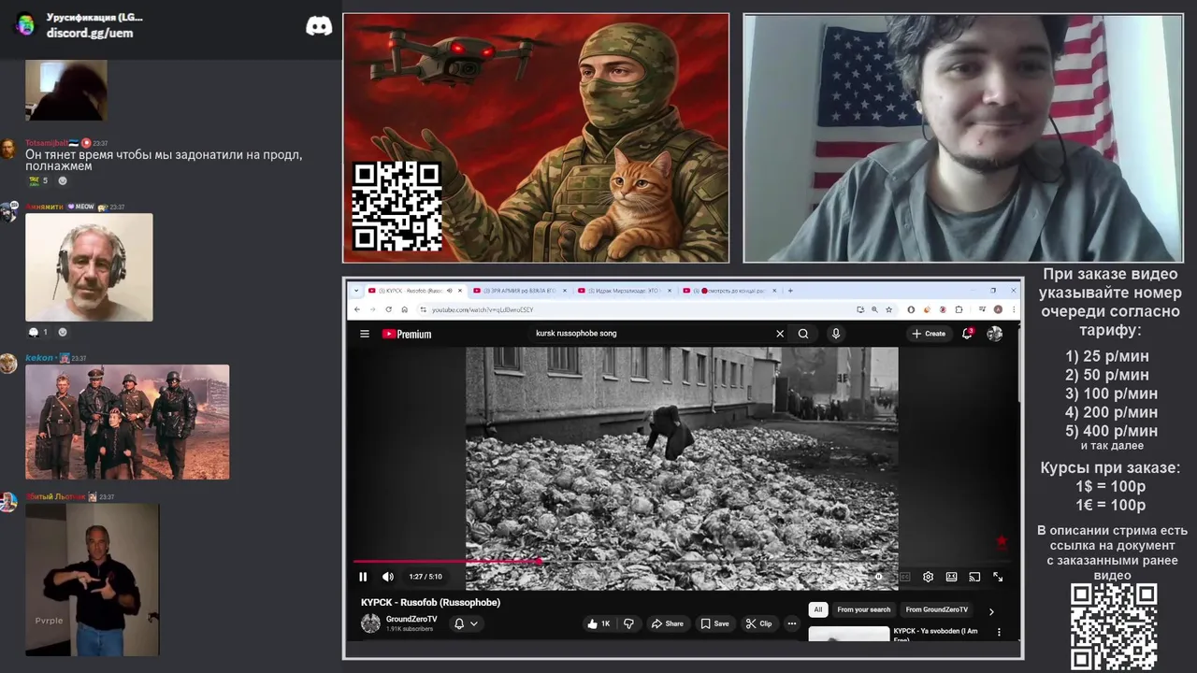Go back in the browser
Image resolution: width=1197 pixels, height=673 pixels.
(x=356, y=309)
